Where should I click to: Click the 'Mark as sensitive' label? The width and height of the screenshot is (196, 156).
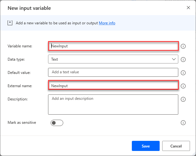click(22, 123)
